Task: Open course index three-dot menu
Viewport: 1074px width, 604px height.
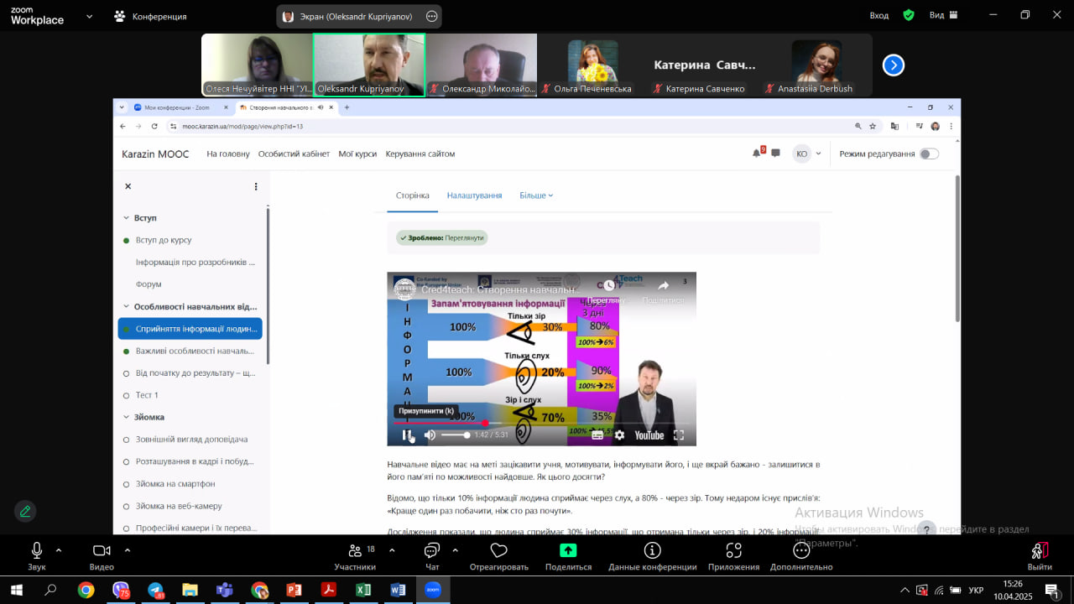Action: pos(256,186)
